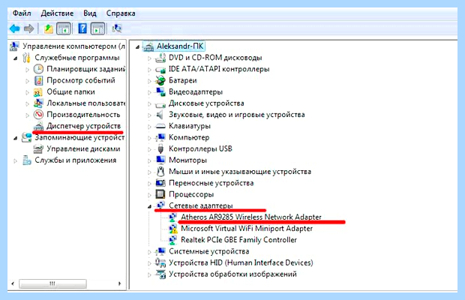Click the Back arrow toolbar button

14,28
